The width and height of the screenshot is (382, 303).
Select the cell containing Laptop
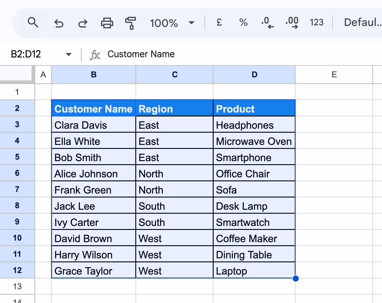point(254,270)
